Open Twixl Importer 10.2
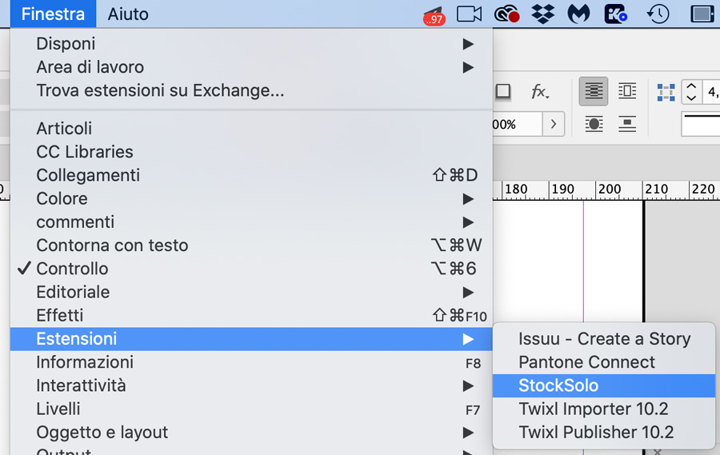This screenshot has height=455, width=720. pos(604,409)
